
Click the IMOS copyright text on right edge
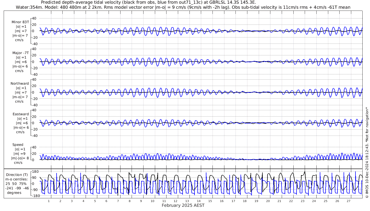click(367, 152)
